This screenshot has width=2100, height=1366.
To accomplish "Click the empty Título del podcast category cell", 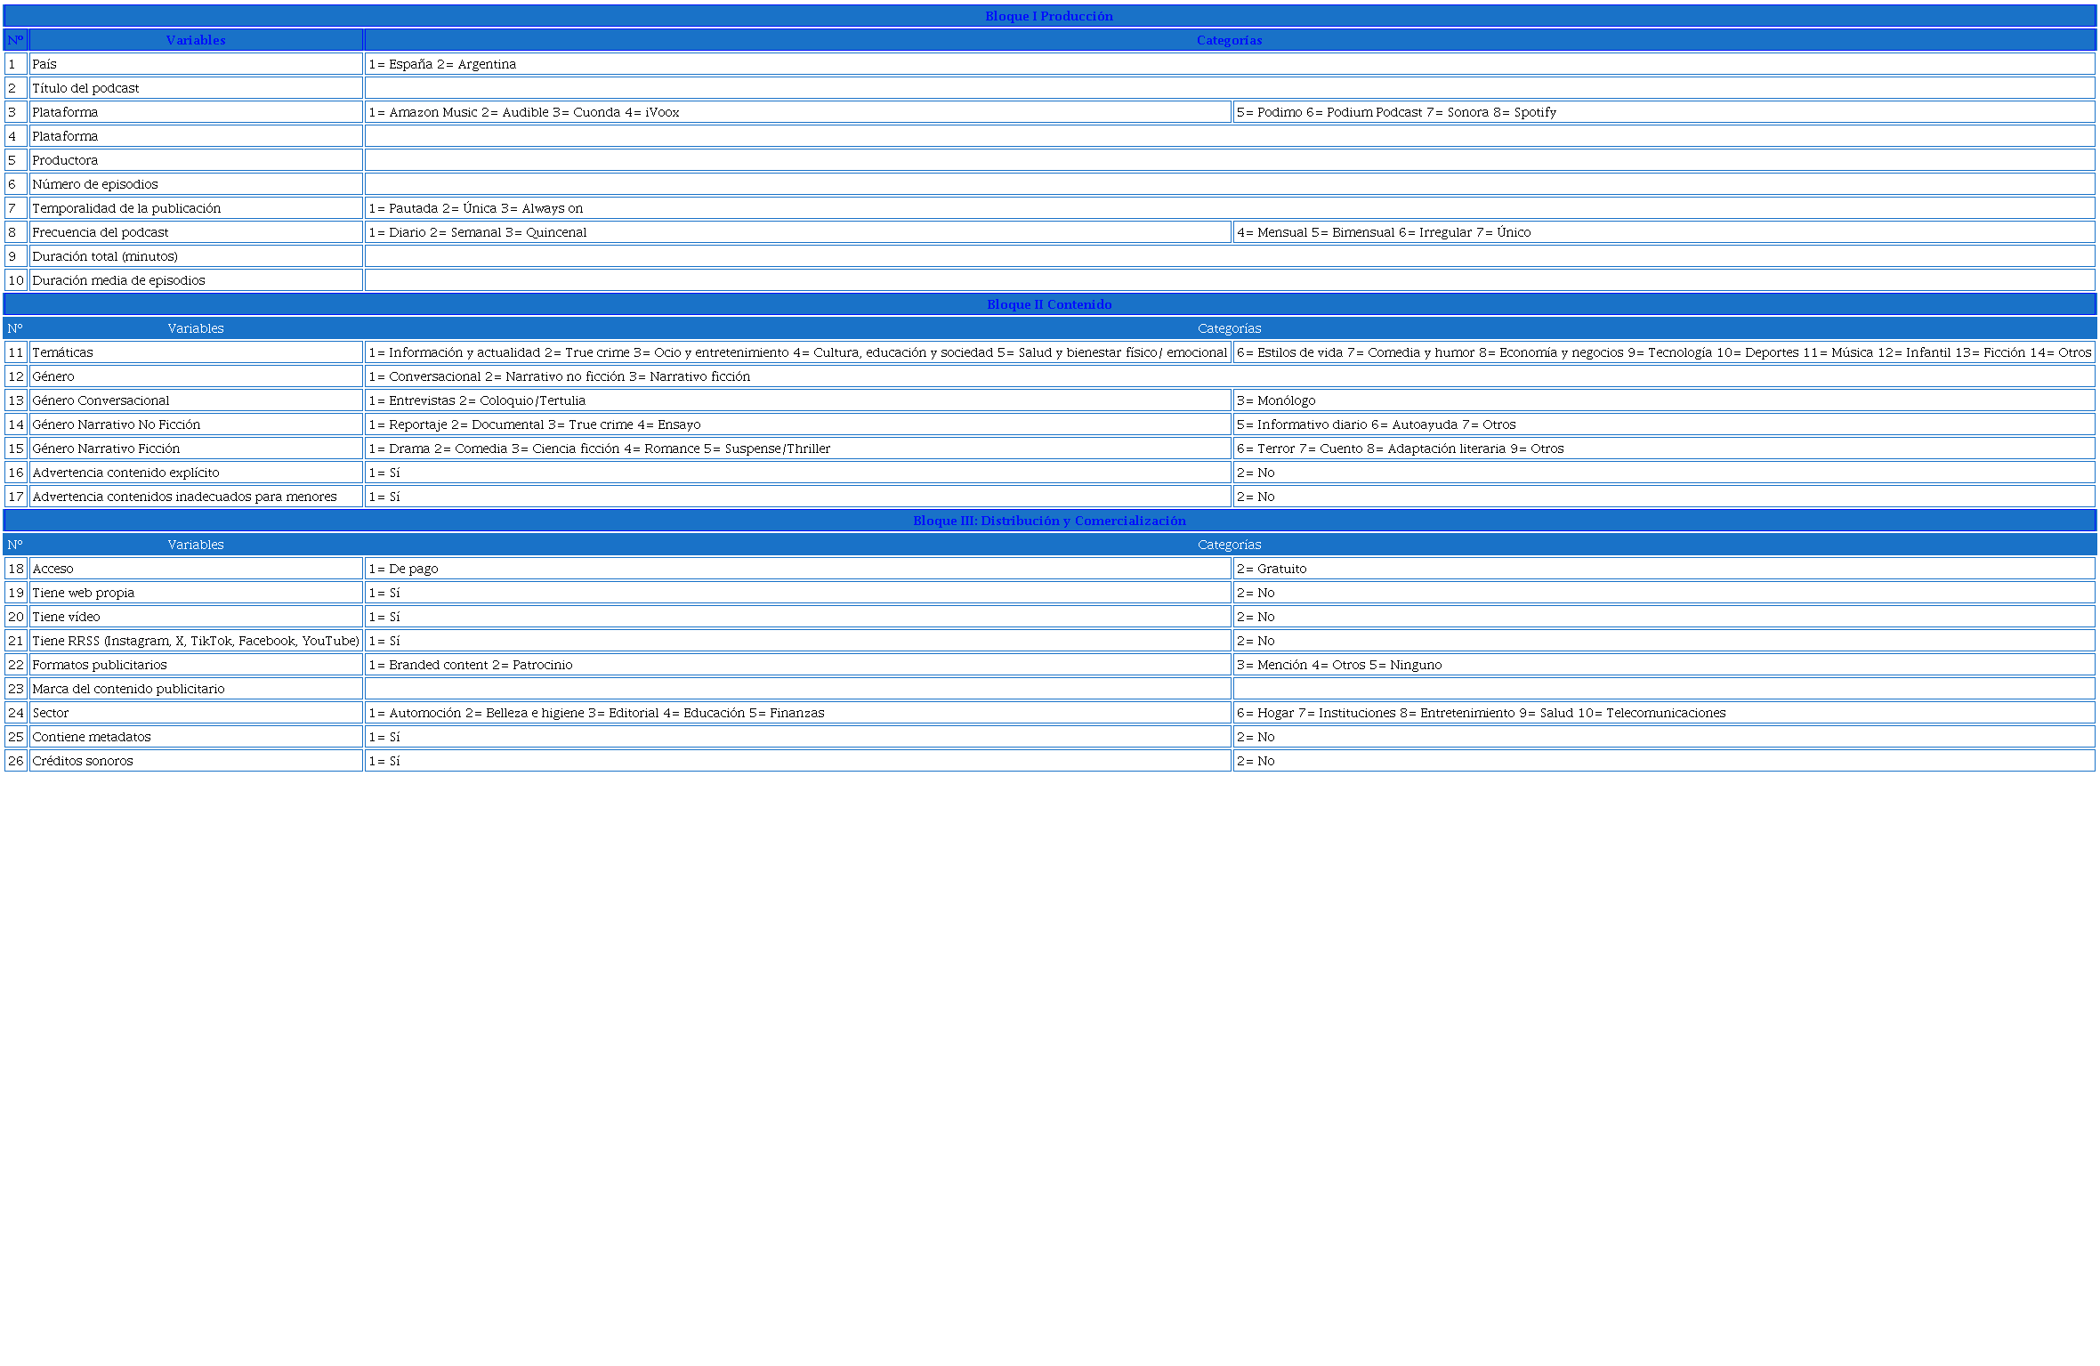I will 1229,88.
